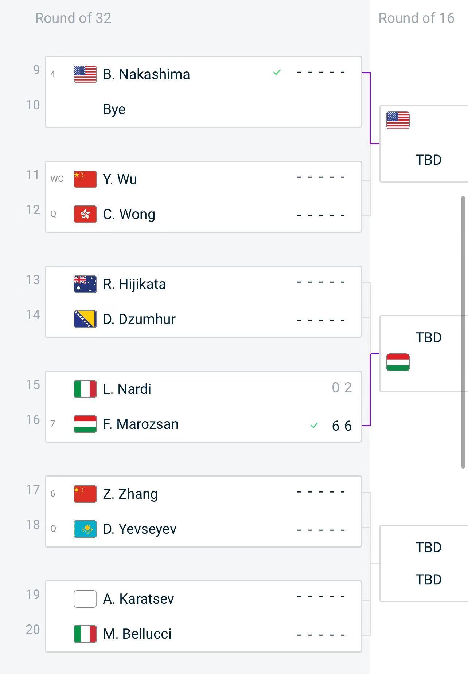Tap the Hungary flag in Round of 16 card
The width and height of the screenshot is (468, 674).
click(398, 362)
